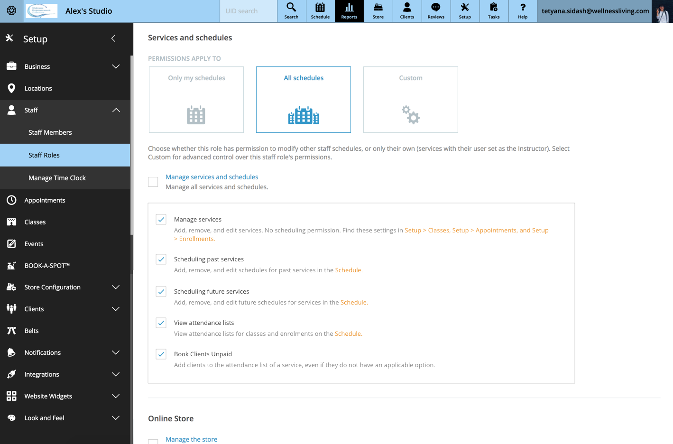Screen dimensions: 673x444
Task: Click the Events pencil-note icon
Action: [x=11, y=244]
